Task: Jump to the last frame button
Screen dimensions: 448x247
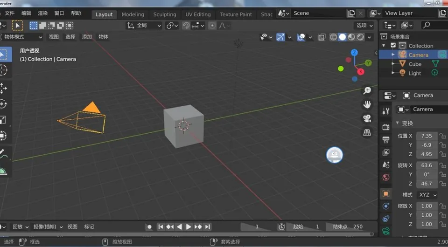Action: coord(208,227)
